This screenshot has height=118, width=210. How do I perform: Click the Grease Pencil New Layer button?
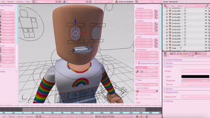coord(147,76)
